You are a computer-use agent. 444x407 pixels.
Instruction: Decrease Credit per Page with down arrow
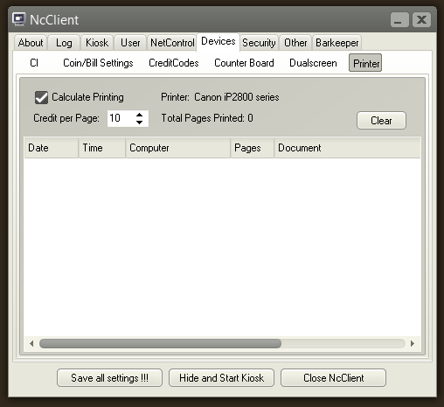click(x=139, y=123)
